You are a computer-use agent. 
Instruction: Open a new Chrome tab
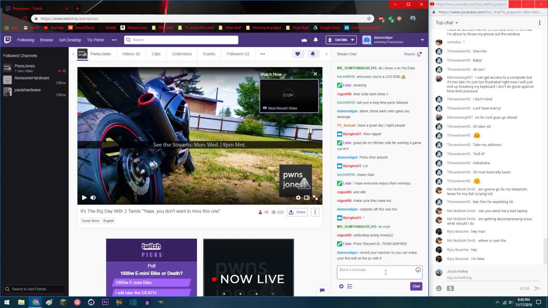tap(77, 9)
